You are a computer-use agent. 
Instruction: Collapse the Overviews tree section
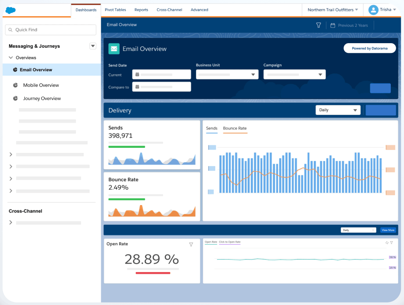point(11,58)
